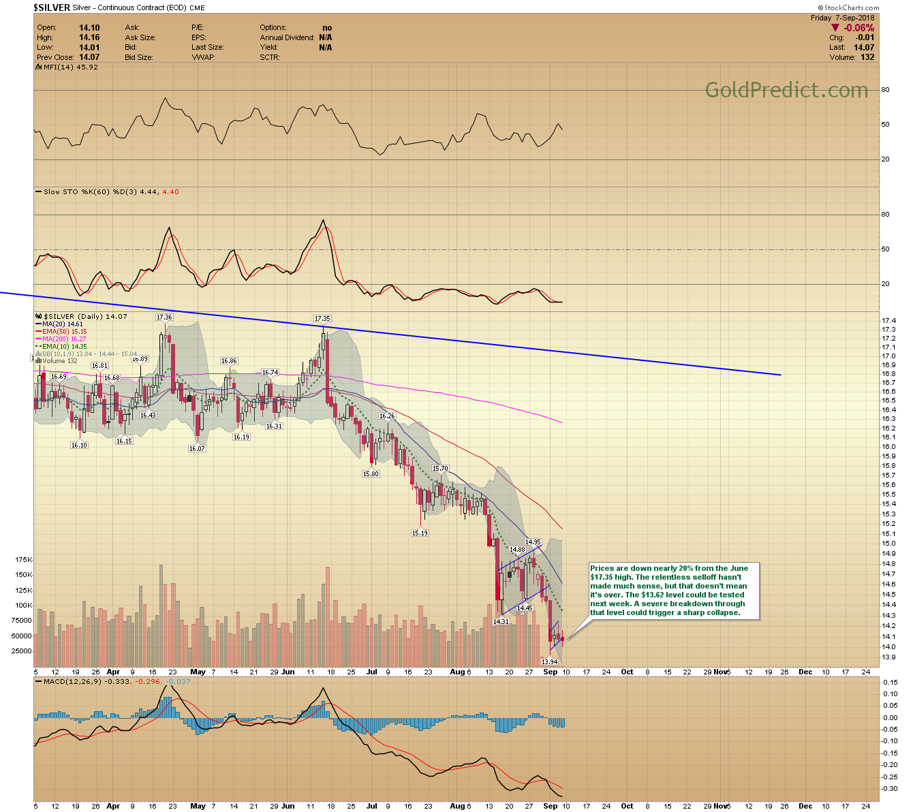Click the MACD(12,26,9) legend line marker
This screenshot has height=812, width=913.
(x=38, y=681)
